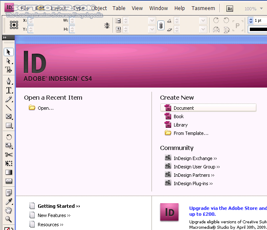Click the Rotate 90° clockwise icon
Screen dimensions: 267x230
[x=216, y=20]
